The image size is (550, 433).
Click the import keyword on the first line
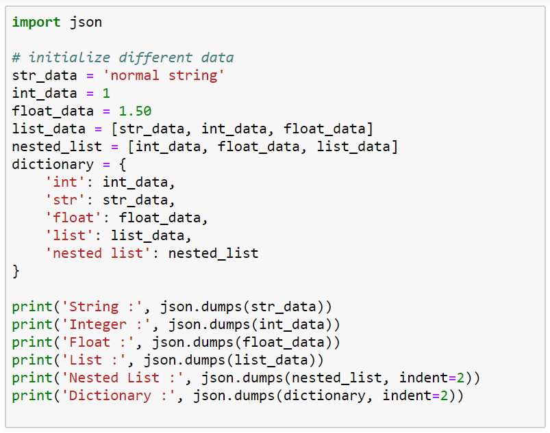point(36,23)
